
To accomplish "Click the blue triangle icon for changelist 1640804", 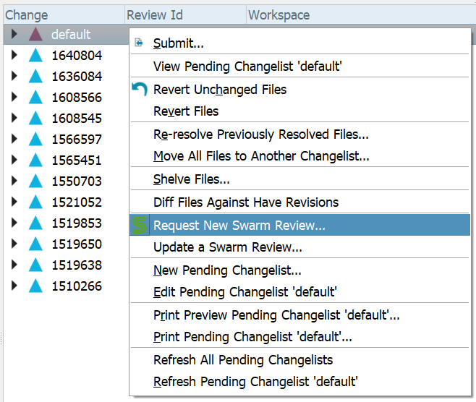I will click(x=36, y=55).
